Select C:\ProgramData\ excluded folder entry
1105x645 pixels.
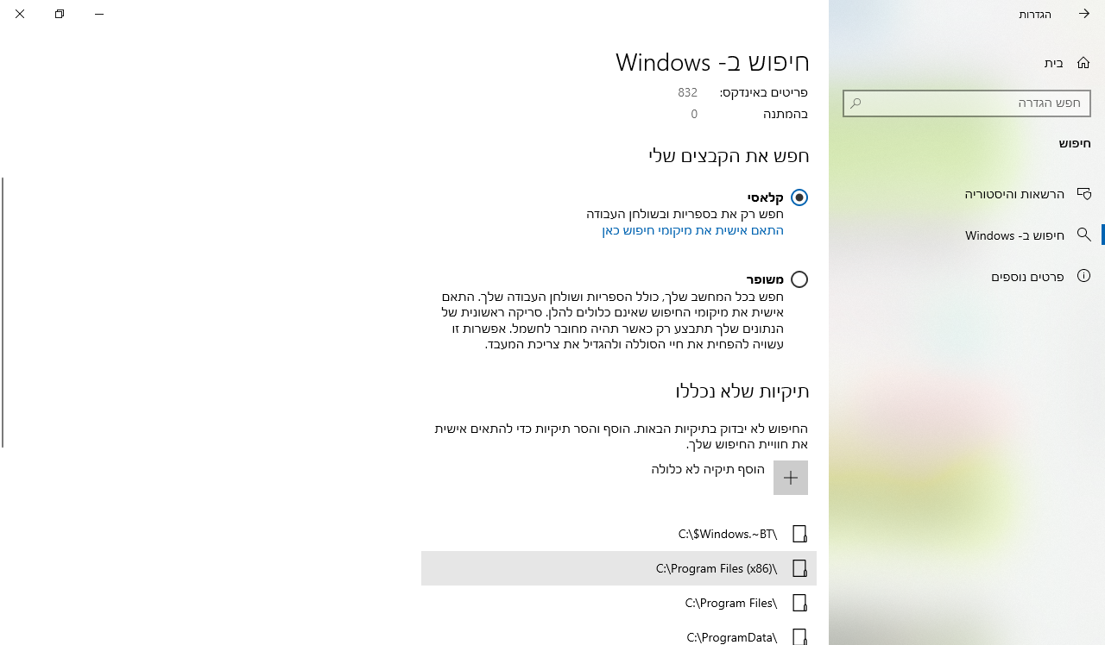[731, 636]
